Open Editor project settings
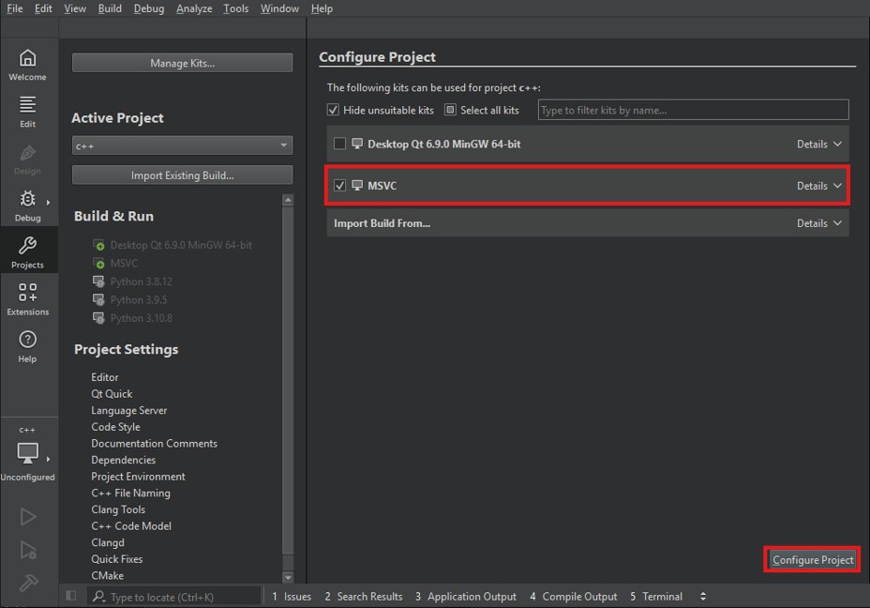This screenshot has width=870, height=608. tap(105, 377)
